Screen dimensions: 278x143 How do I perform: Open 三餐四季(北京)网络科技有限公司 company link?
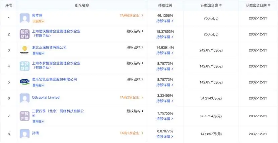[x=57, y=111]
